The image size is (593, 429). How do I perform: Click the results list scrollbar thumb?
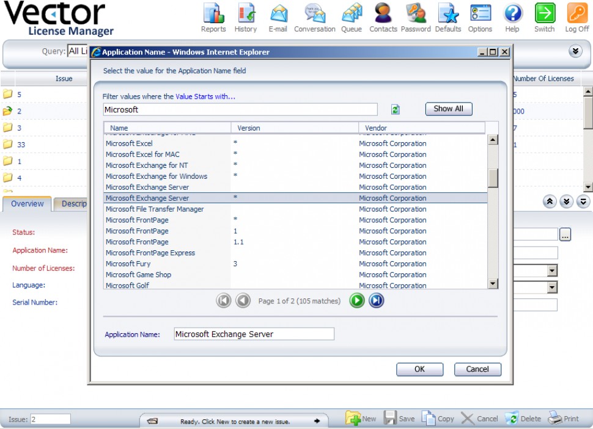tap(493, 178)
